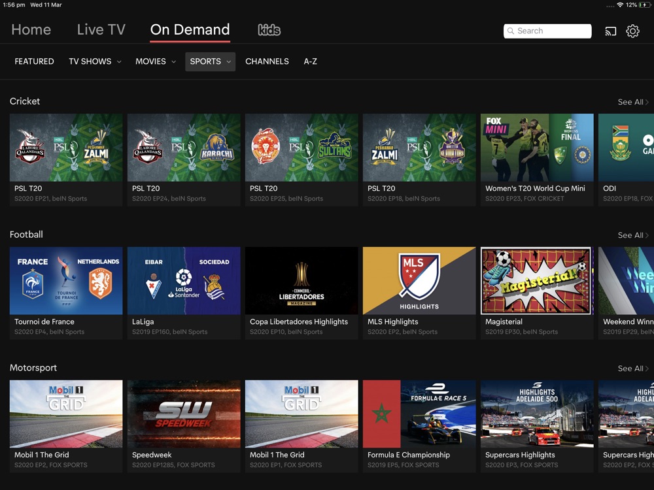
Task: Expand the SPORTS dropdown
Action: click(210, 61)
